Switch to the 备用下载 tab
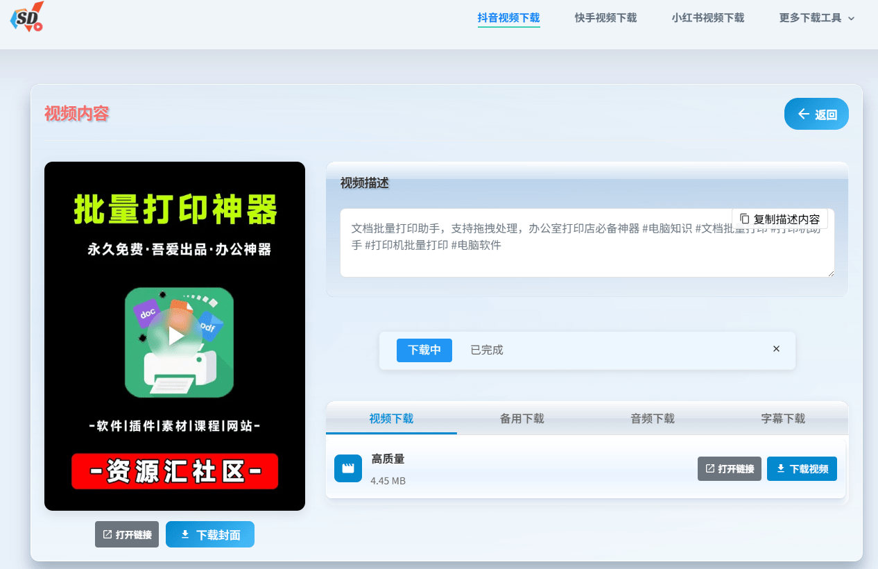The height and width of the screenshot is (569, 878). [522, 418]
